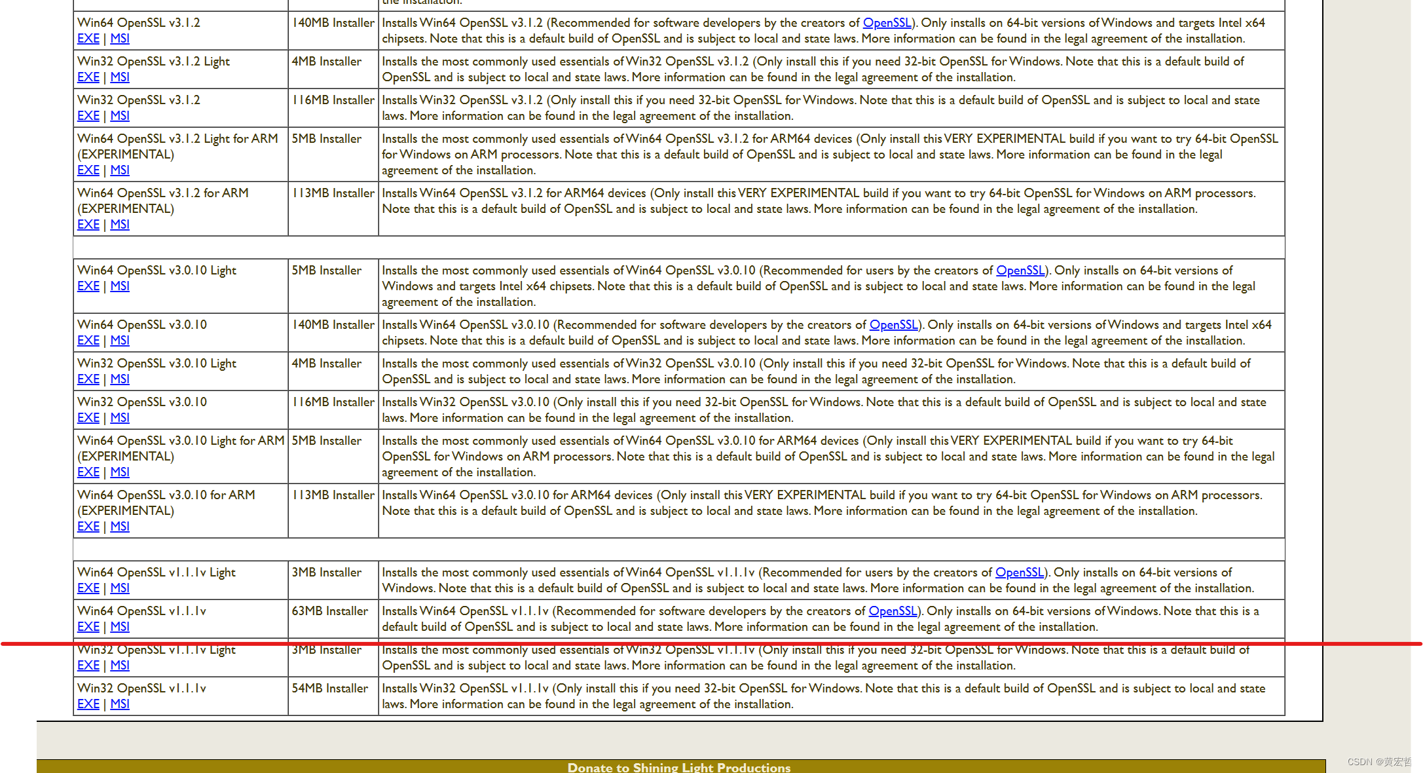The image size is (1423, 773).
Task: Download MSI for Win64 OpenSSL v3.0.10 Light
Action: (120, 286)
